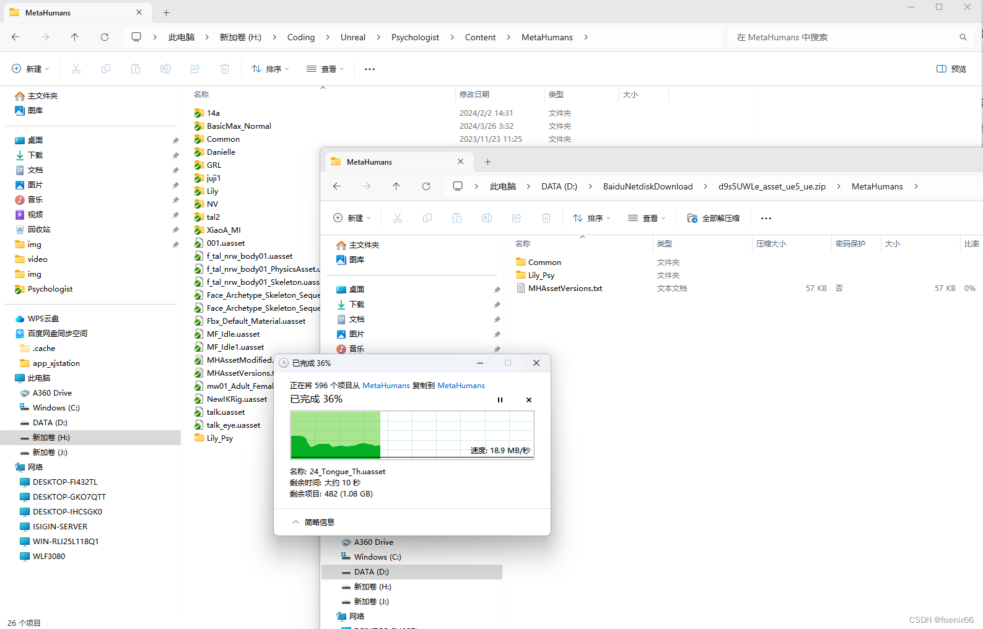Select Common folder in front zip window

point(544,262)
